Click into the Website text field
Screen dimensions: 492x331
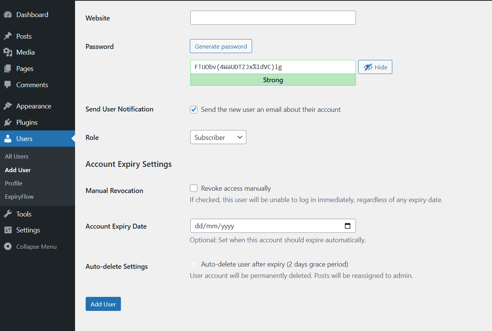click(273, 18)
